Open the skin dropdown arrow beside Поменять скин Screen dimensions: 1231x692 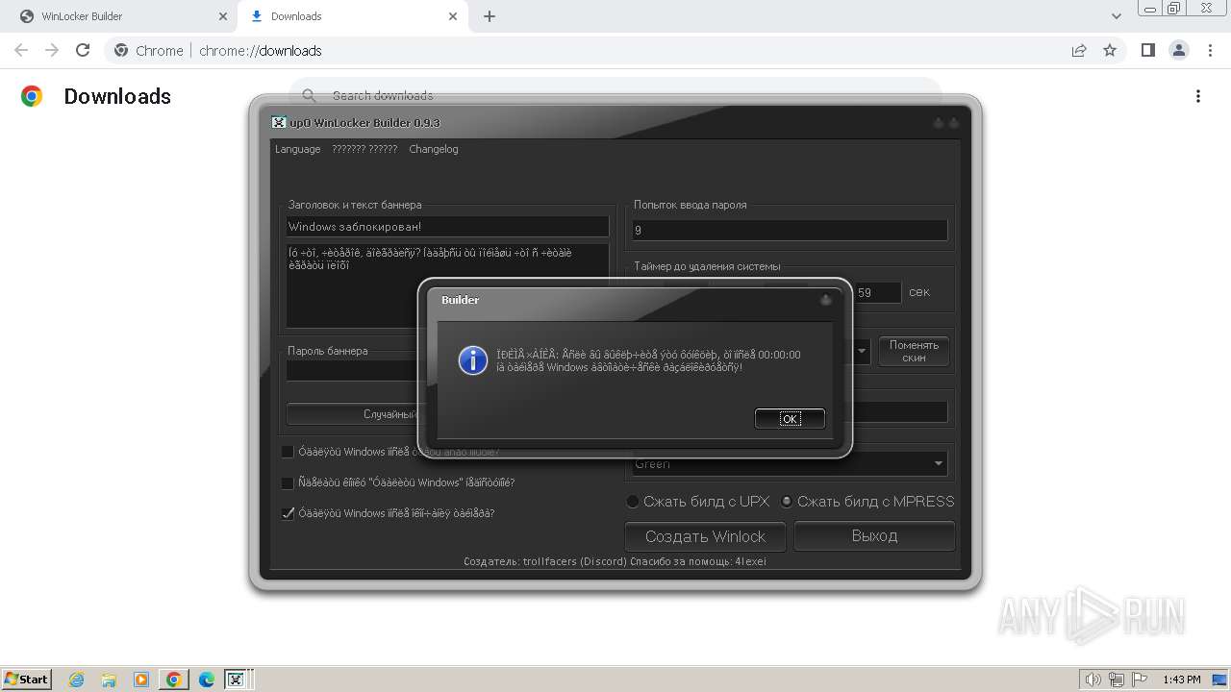pyautogui.click(x=862, y=351)
